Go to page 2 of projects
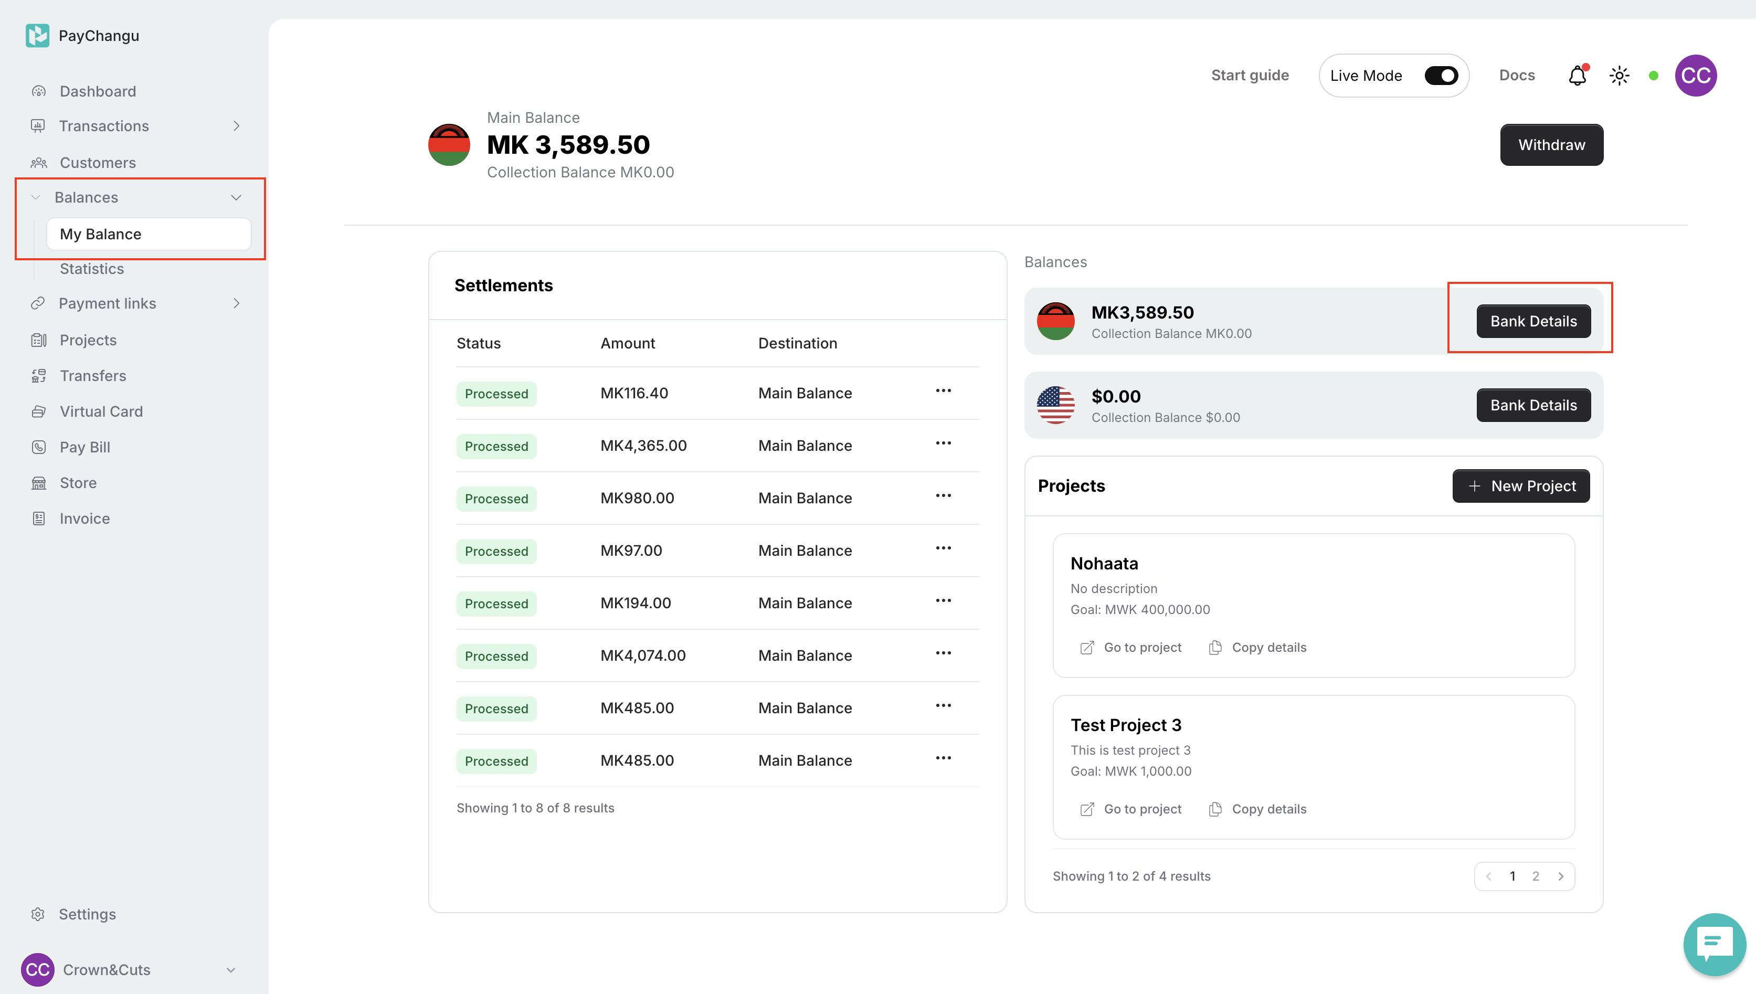The image size is (1756, 994). coord(1536,876)
